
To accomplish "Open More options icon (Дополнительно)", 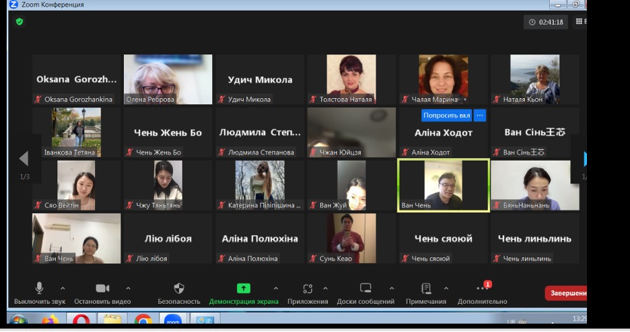I will coord(482,288).
